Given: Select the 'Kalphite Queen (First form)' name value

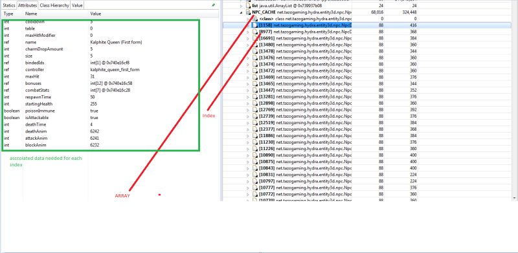Looking at the screenshot, I should point(117,42).
